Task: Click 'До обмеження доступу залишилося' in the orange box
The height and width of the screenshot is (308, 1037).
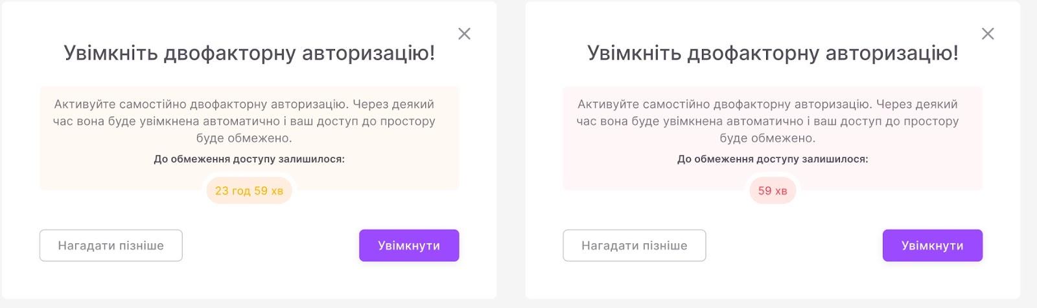Action: [249, 159]
